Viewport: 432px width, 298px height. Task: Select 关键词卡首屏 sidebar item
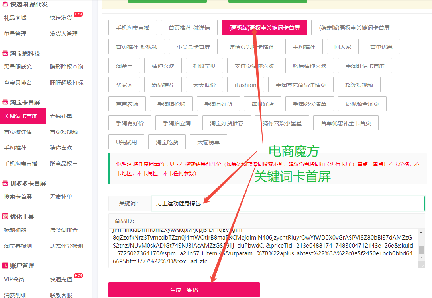(x=23, y=116)
